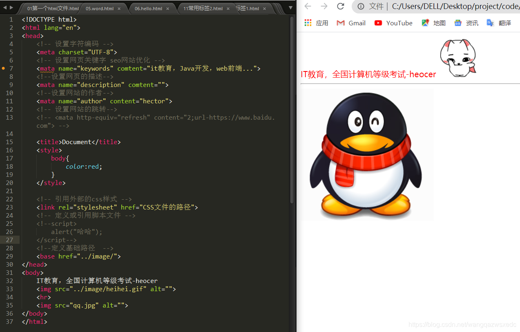This screenshot has width=520, height=332.
Task: Focus the browser address bar URL
Action: pyautogui.click(x=455, y=6)
